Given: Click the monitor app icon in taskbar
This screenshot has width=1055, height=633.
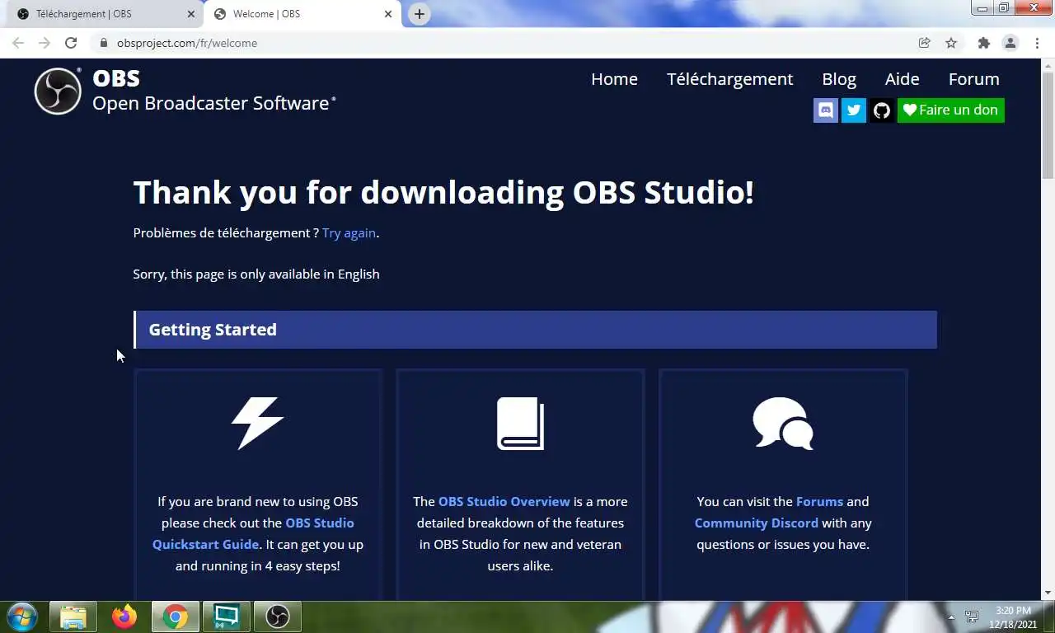Looking at the screenshot, I should pos(227,617).
